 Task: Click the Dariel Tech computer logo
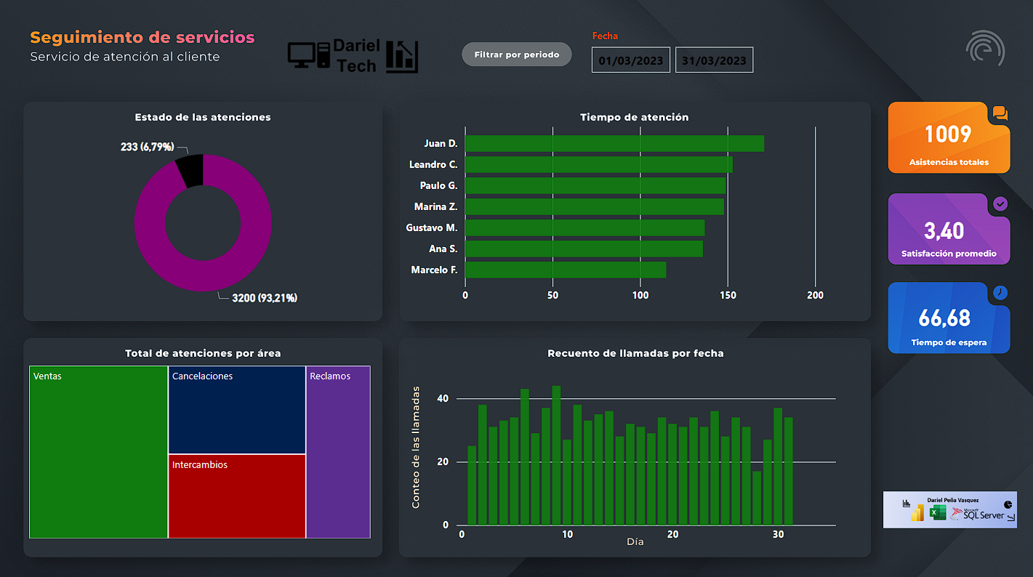point(353,56)
